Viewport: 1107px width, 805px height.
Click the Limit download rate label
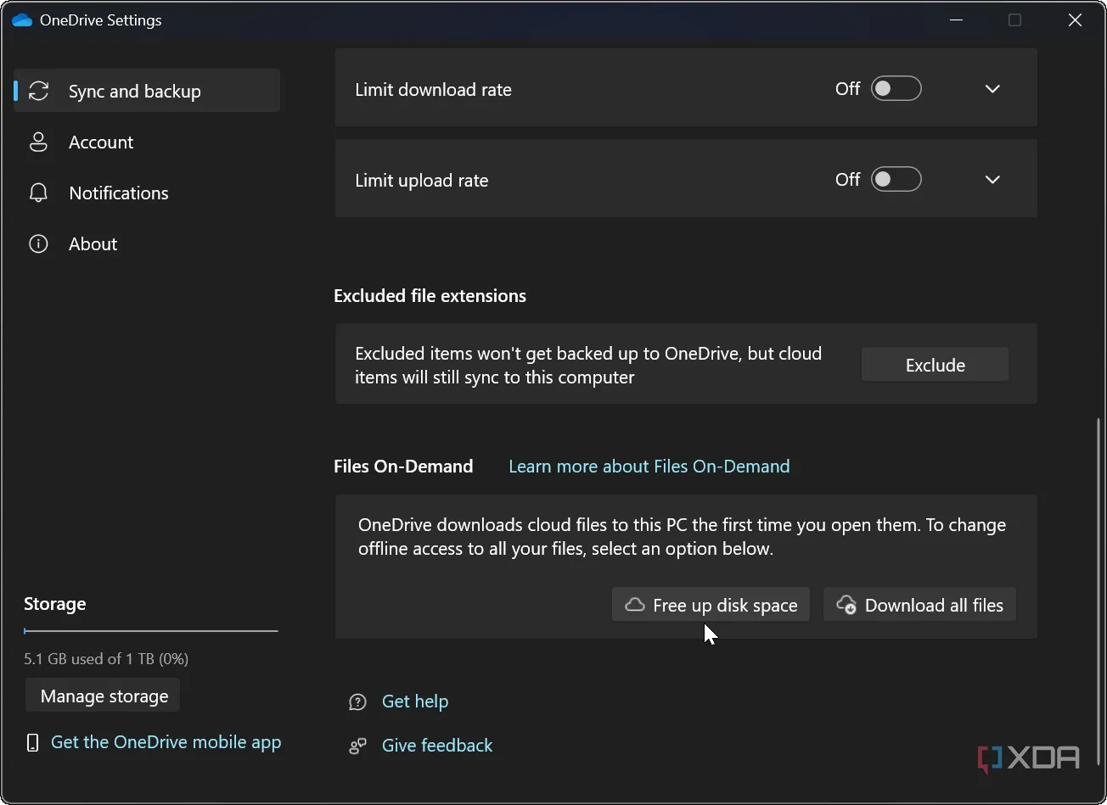coord(433,90)
